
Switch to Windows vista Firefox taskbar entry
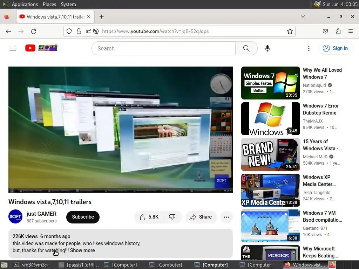pyautogui.click(x=305, y=265)
